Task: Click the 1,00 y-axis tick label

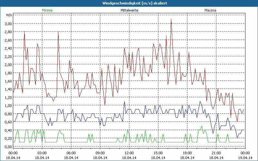Action: (8, 106)
